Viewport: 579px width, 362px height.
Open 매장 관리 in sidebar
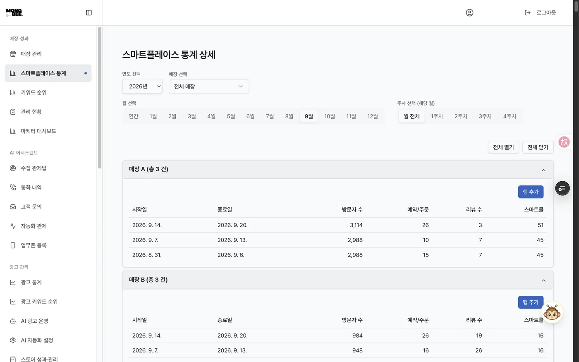(x=48, y=54)
